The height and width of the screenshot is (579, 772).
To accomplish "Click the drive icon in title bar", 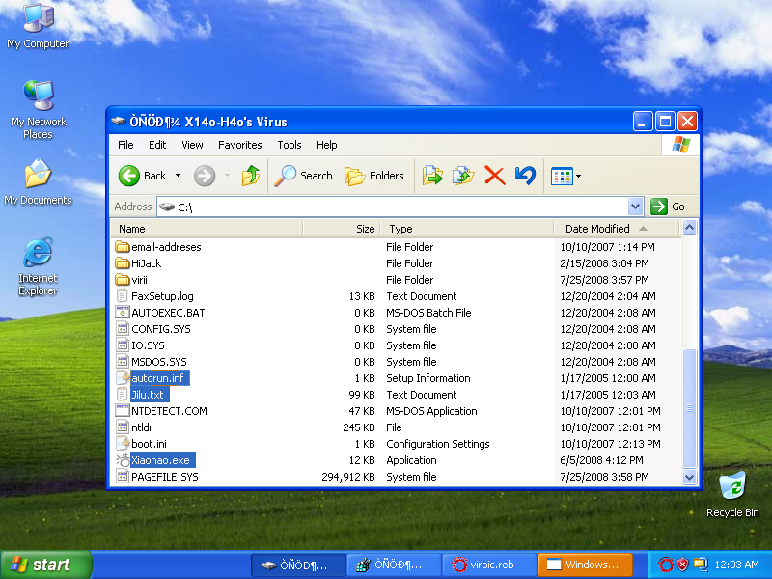I will click(x=118, y=121).
